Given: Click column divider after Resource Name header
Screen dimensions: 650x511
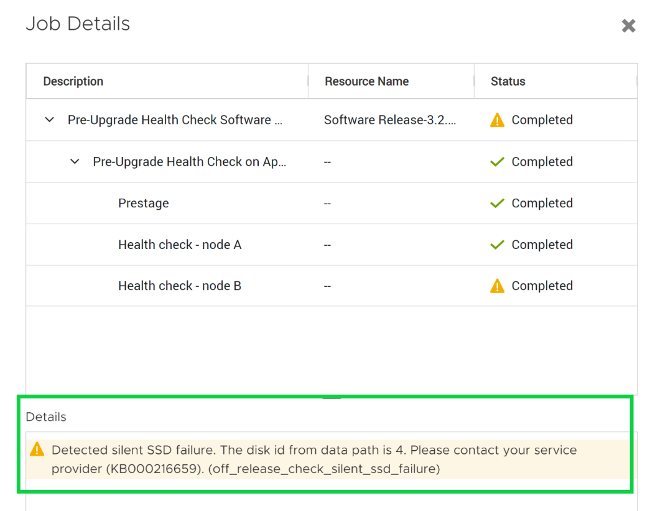Looking at the screenshot, I should pyautogui.click(x=474, y=81).
